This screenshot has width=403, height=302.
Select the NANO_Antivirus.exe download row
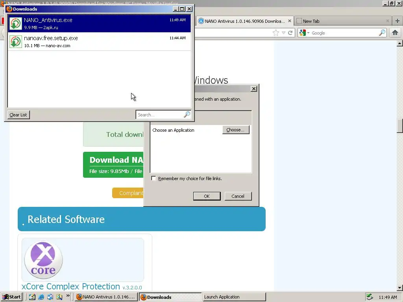pyautogui.click(x=99, y=23)
